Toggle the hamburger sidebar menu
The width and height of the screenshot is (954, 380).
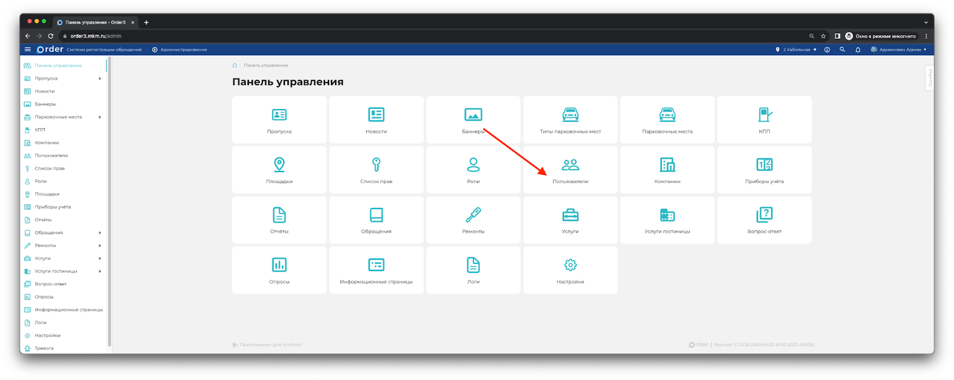(27, 49)
